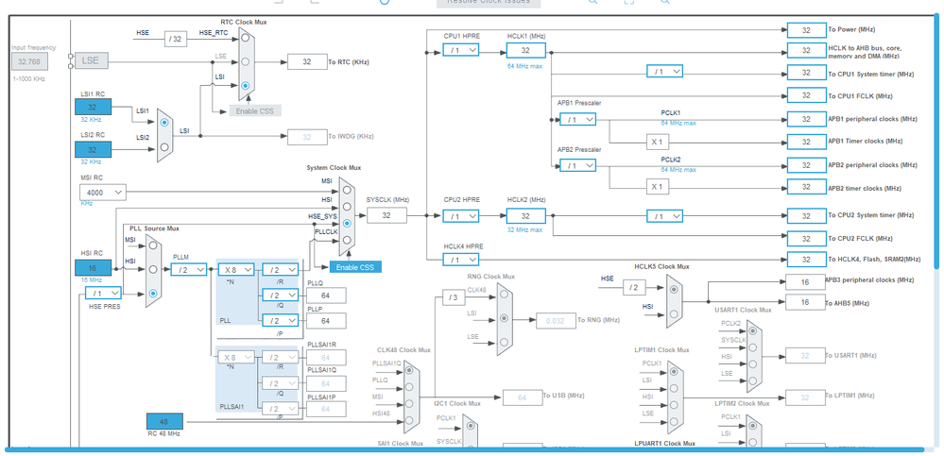Open the PLLM divider dropdown
This screenshot has height=456, width=944.
189,269
